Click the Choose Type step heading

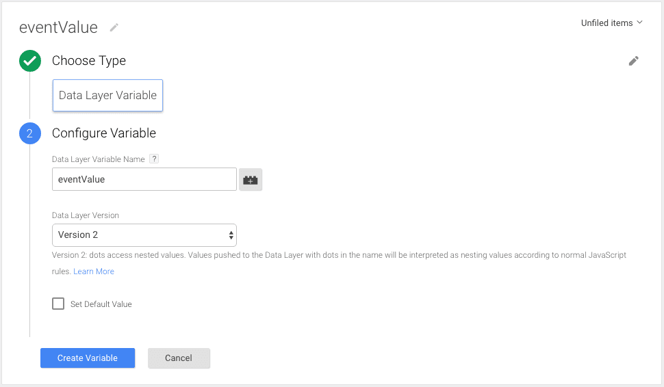coord(89,61)
